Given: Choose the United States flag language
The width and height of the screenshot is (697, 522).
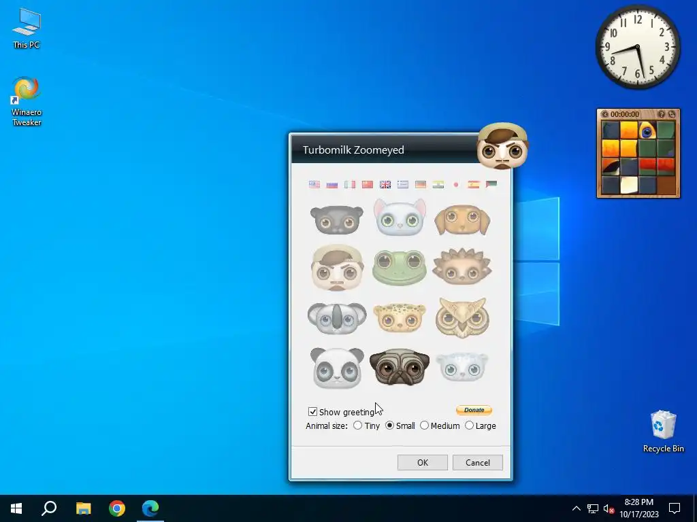Looking at the screenshot, I should click(x=314, y=184).
